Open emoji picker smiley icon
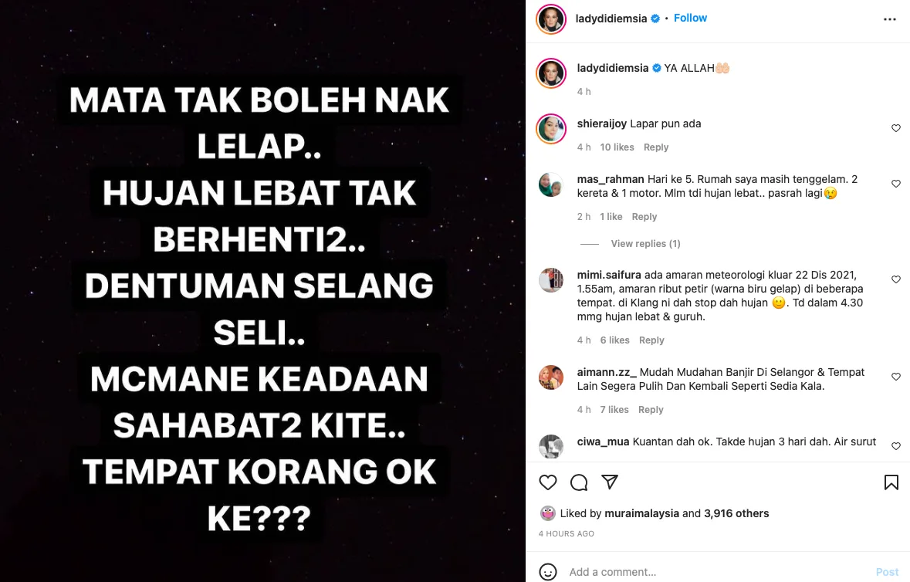 (x=548, y=571)
